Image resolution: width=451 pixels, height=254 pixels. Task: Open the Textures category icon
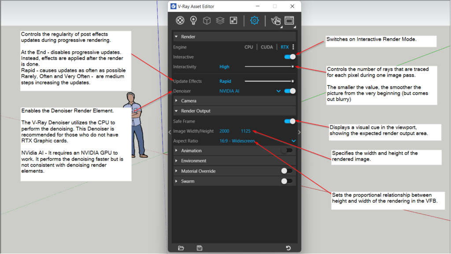pyautogui.click(x=233, y=20)
